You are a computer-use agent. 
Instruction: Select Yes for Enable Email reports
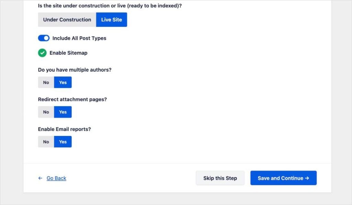tap(63, 141)
